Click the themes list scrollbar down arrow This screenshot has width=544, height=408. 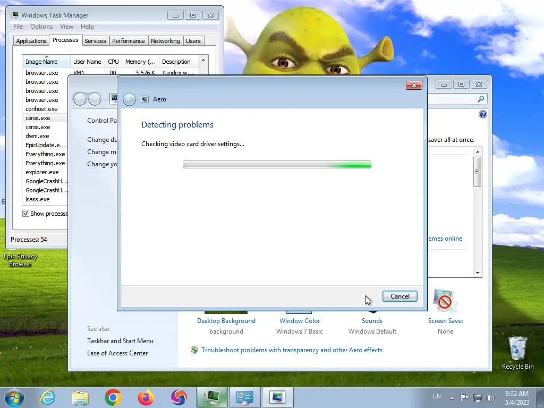tap(478, 273)
